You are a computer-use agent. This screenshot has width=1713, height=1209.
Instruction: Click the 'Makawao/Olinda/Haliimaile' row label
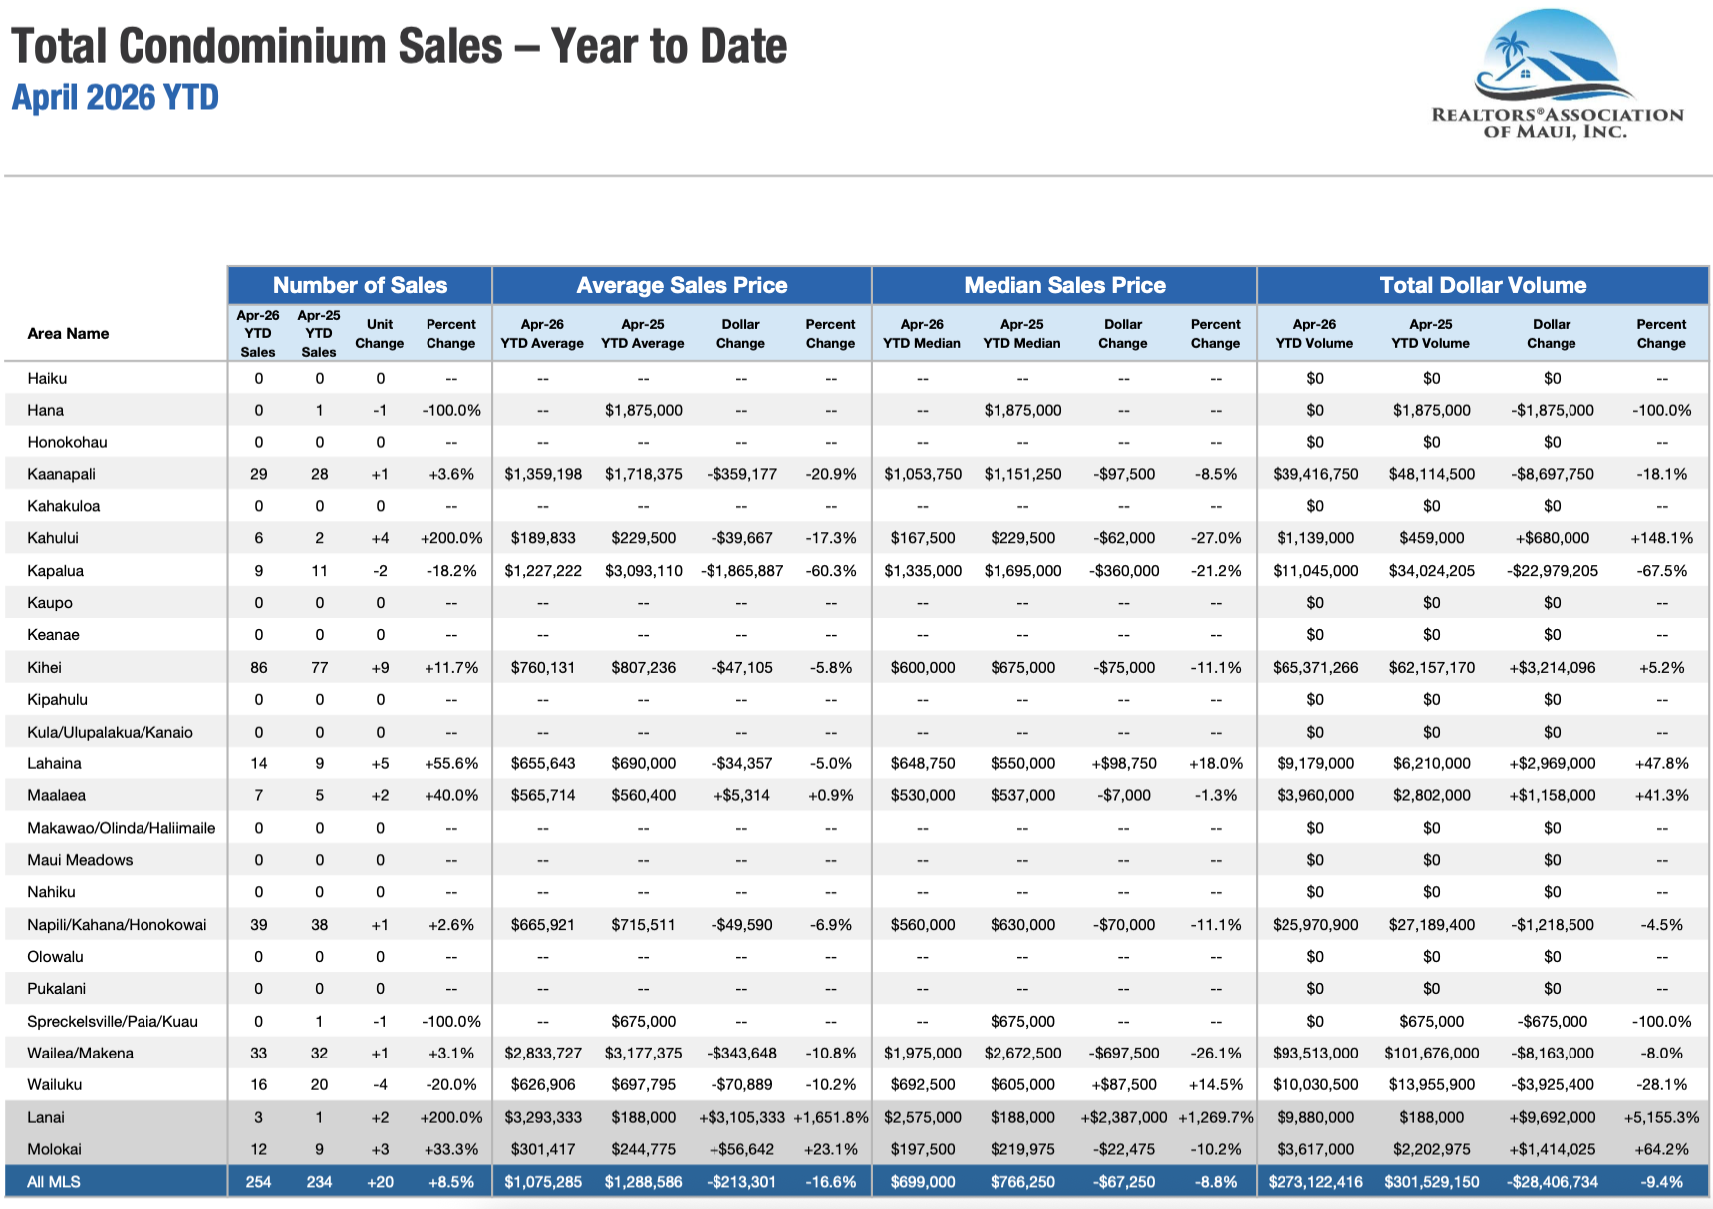click(121, 828)
